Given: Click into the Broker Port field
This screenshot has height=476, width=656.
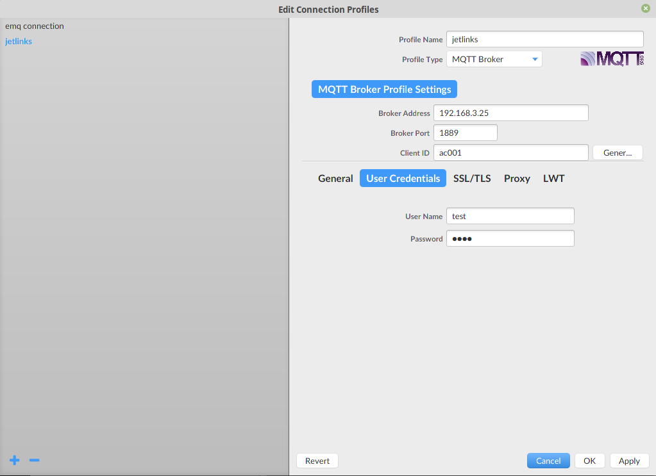Looking at the screenshot, I should pos(465,133).
